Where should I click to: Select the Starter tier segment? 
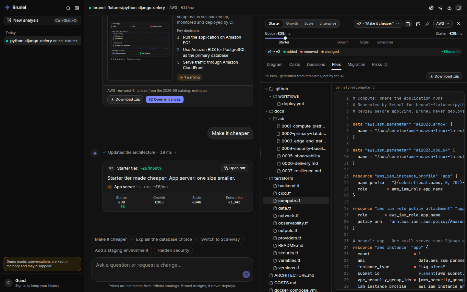click(x=274, y=24)
